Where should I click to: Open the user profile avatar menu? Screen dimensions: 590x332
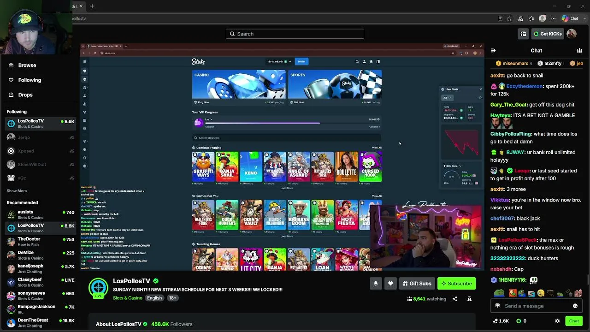click(x=571, y=34)
